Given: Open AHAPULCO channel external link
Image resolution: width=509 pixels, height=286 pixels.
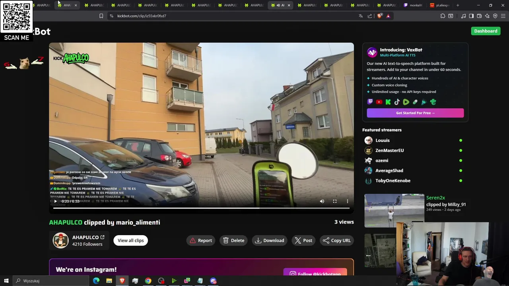Looking at the screenshot, I should coord(102,237).
